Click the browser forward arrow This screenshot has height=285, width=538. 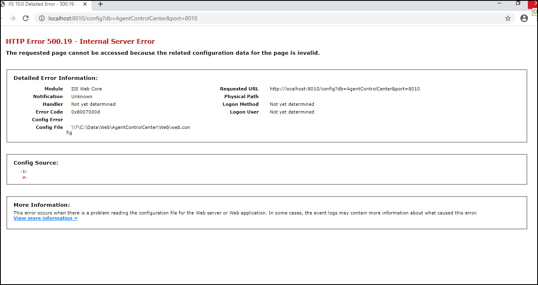(x=13, y=18)
